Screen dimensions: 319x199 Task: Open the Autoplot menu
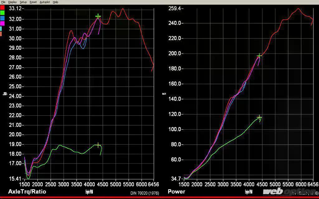point(45,2)
